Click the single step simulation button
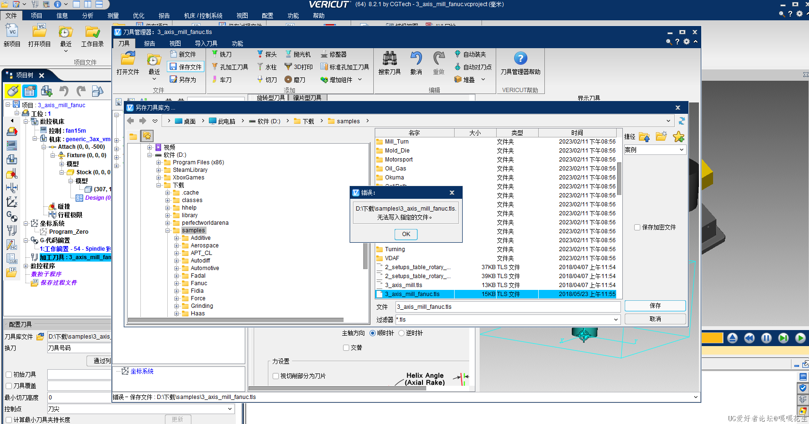The image size is (809, 424). pyautogui.click(x=783, y=338)
